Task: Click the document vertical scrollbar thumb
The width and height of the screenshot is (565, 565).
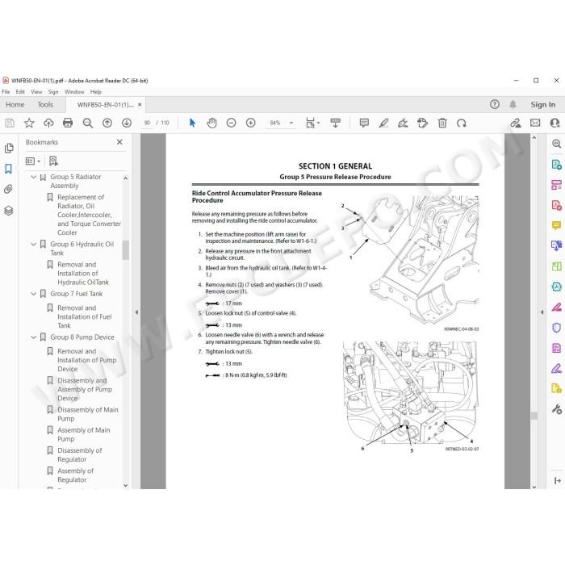Action: click(534, 416)
